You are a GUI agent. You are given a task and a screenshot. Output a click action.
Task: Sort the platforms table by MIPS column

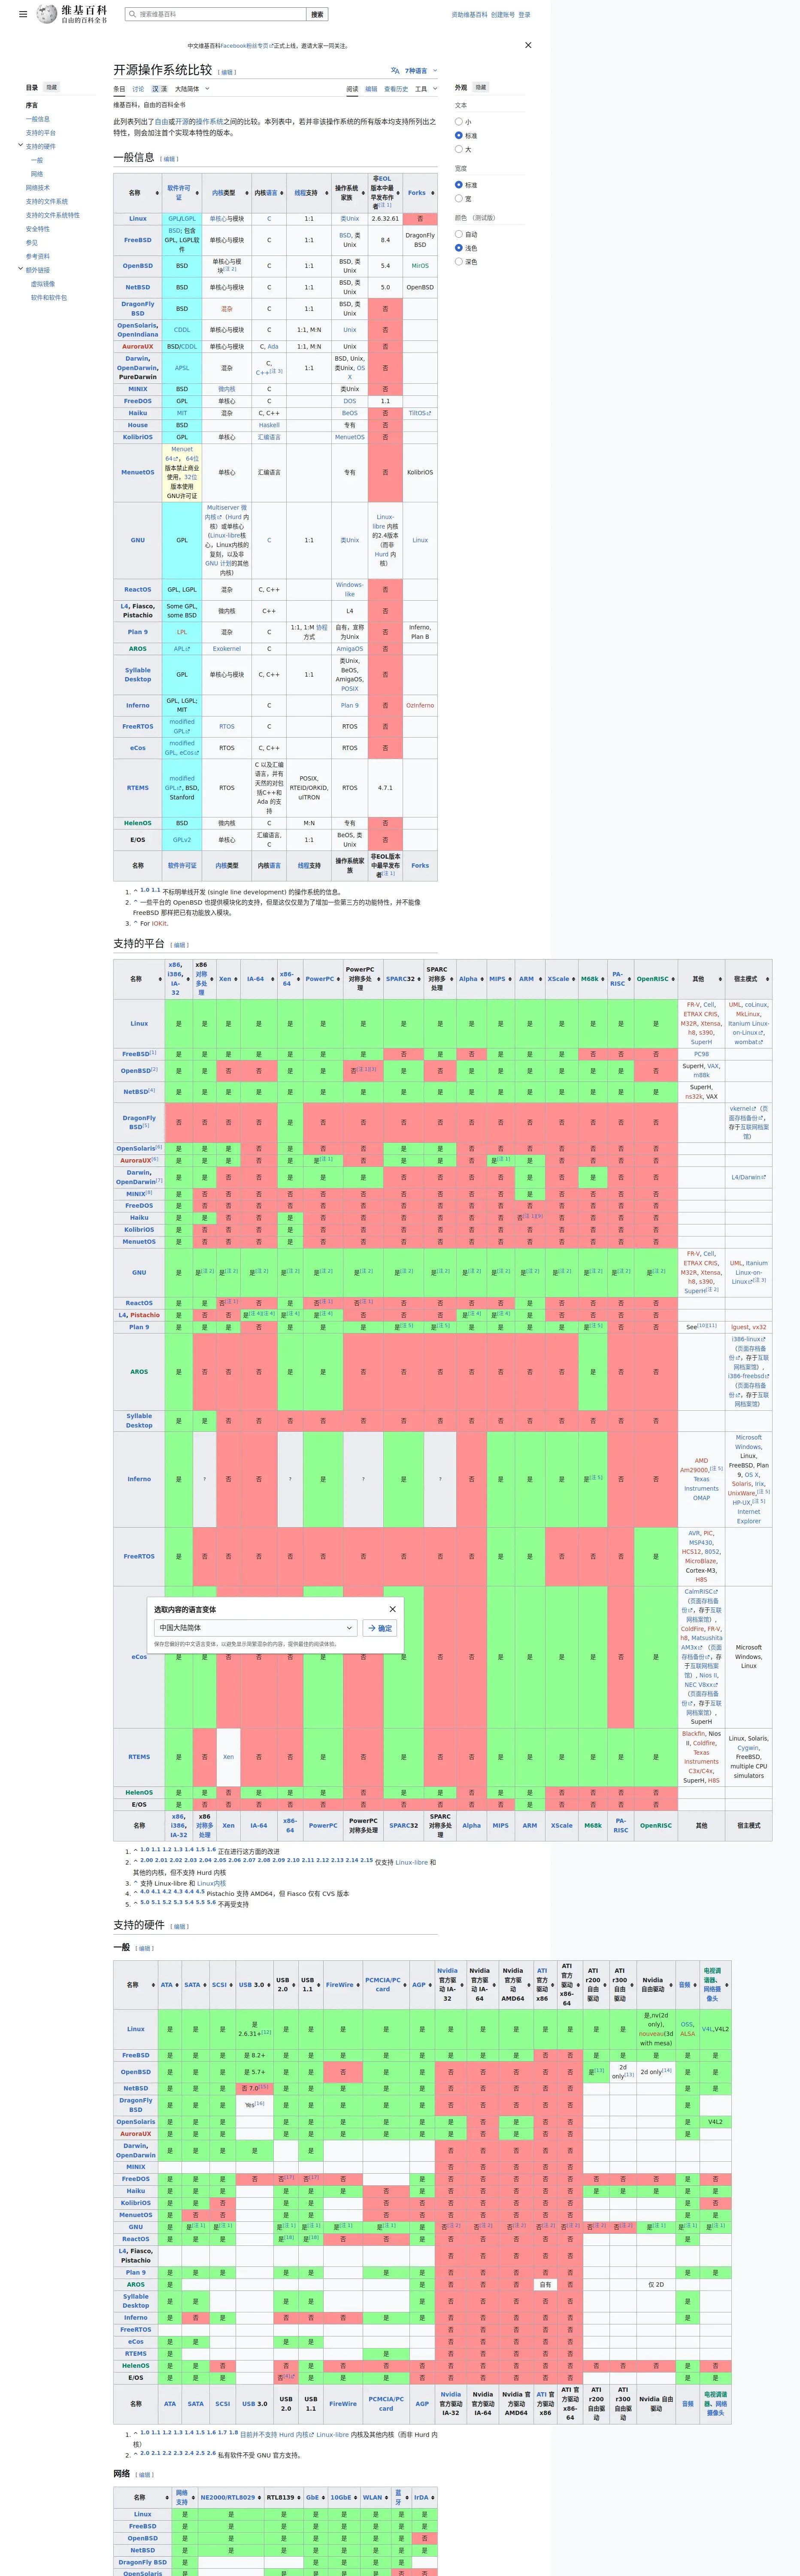coord(500,979)
